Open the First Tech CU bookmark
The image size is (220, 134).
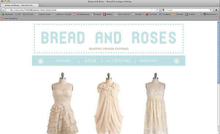(x=122, y=14)
